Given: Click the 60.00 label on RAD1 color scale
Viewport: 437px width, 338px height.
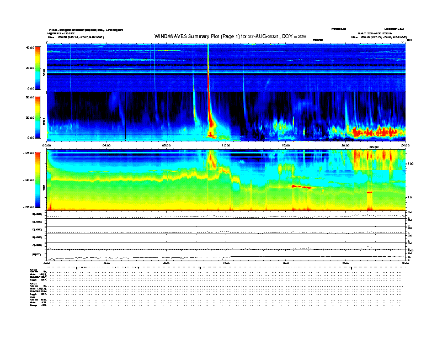Looking at the screenshot, I should [30, 97].
